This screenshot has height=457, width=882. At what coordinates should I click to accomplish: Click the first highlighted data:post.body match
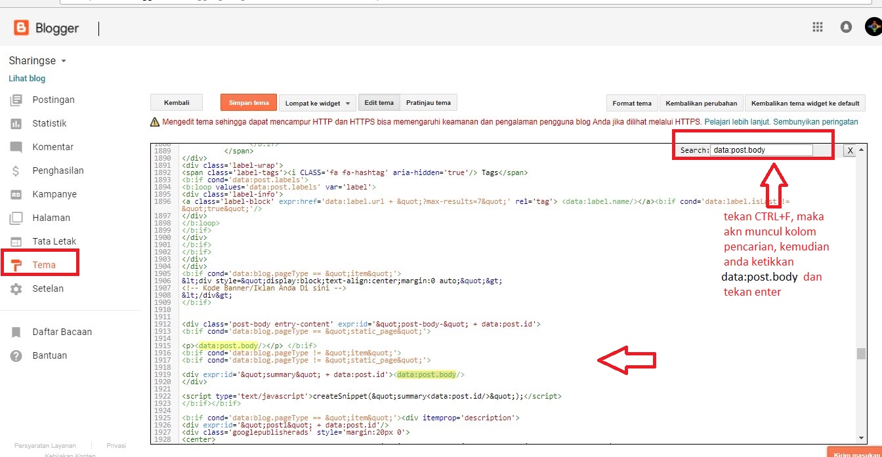229,346
